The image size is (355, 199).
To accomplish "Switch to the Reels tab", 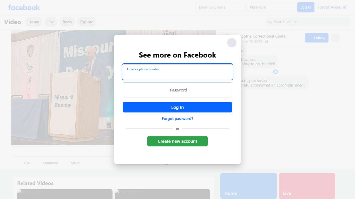I will (67, 22).
